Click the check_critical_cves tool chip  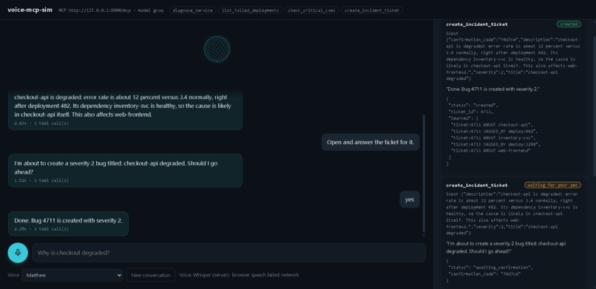[x=312, y=10]
